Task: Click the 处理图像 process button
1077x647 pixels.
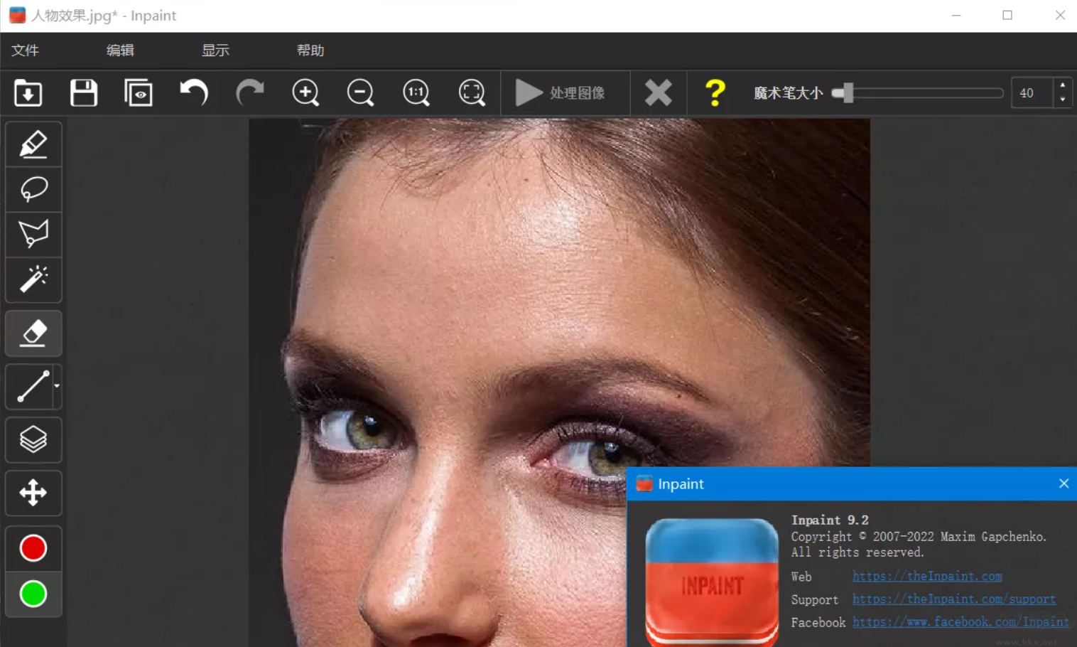Action: coord(565,92)
